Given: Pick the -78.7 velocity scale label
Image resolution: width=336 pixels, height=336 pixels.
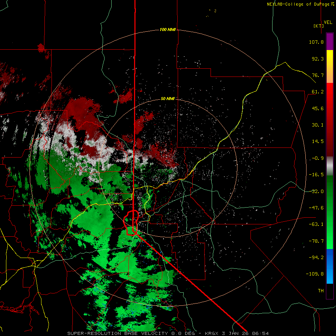Looking at the screenshot, I should 316,241.
